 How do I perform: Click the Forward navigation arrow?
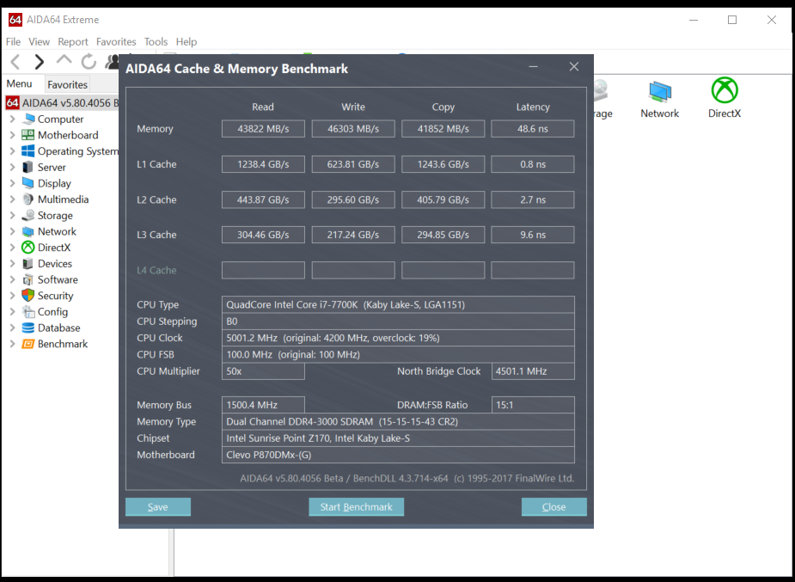[x=39, y=62]
